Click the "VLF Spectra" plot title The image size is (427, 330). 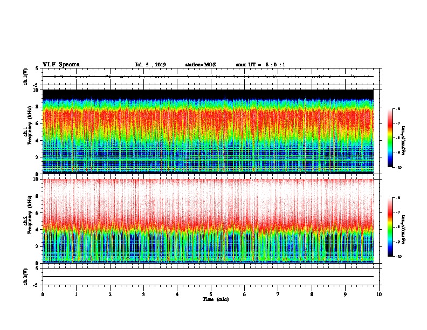tap(61, 65)
